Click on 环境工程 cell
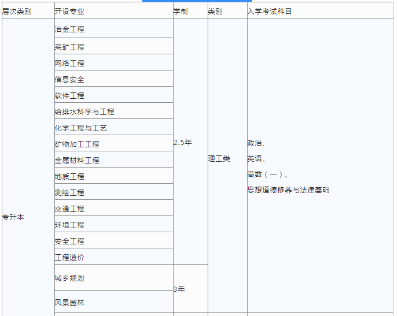Screen dimensions: 398x316 click(x=69, y=225)
